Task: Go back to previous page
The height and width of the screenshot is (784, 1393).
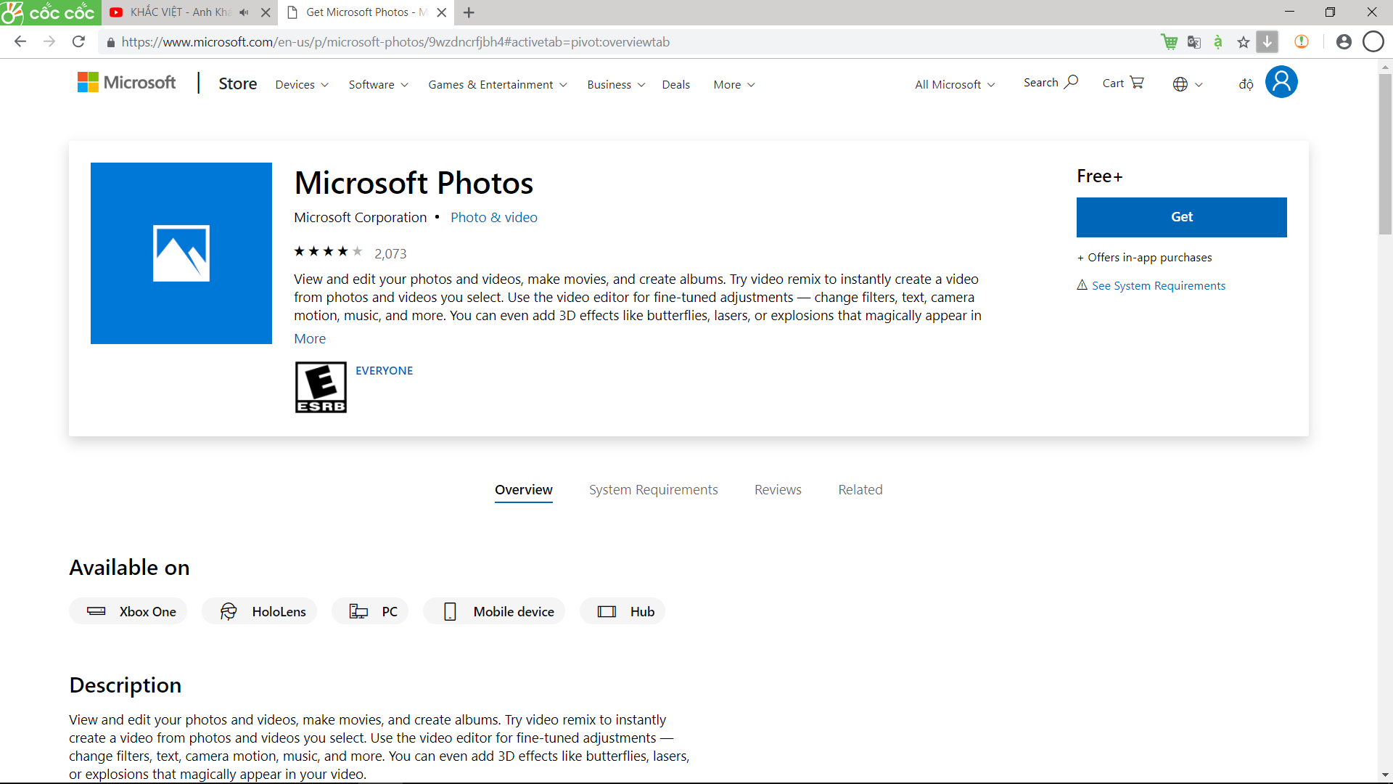Action: [20, 41]
